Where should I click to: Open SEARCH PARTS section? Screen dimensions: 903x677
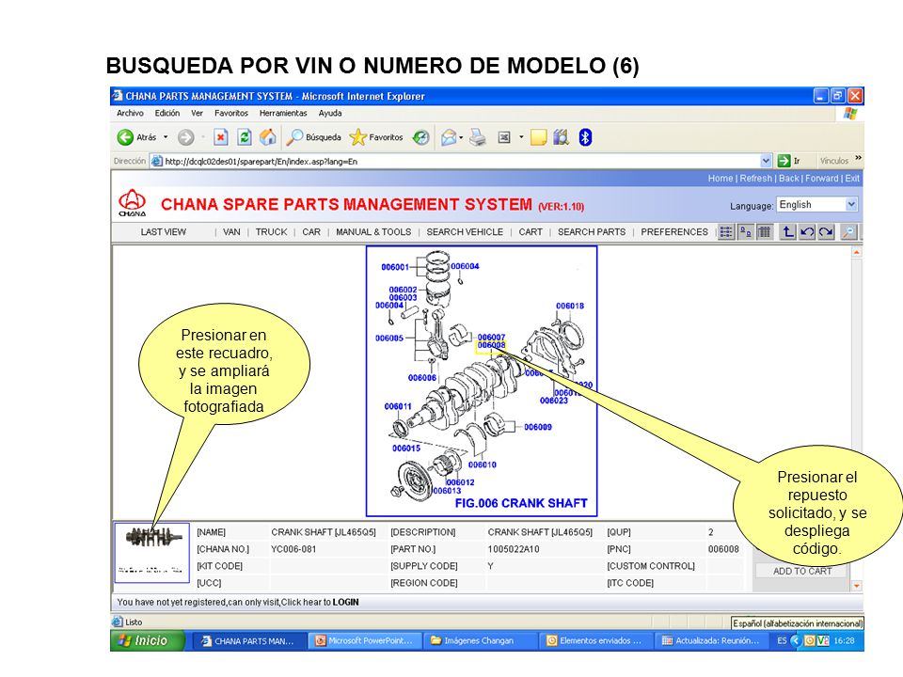point(592,232)
